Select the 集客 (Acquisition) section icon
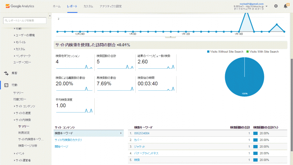The width and height of the screenshot is (293, 165). [6, 73]
